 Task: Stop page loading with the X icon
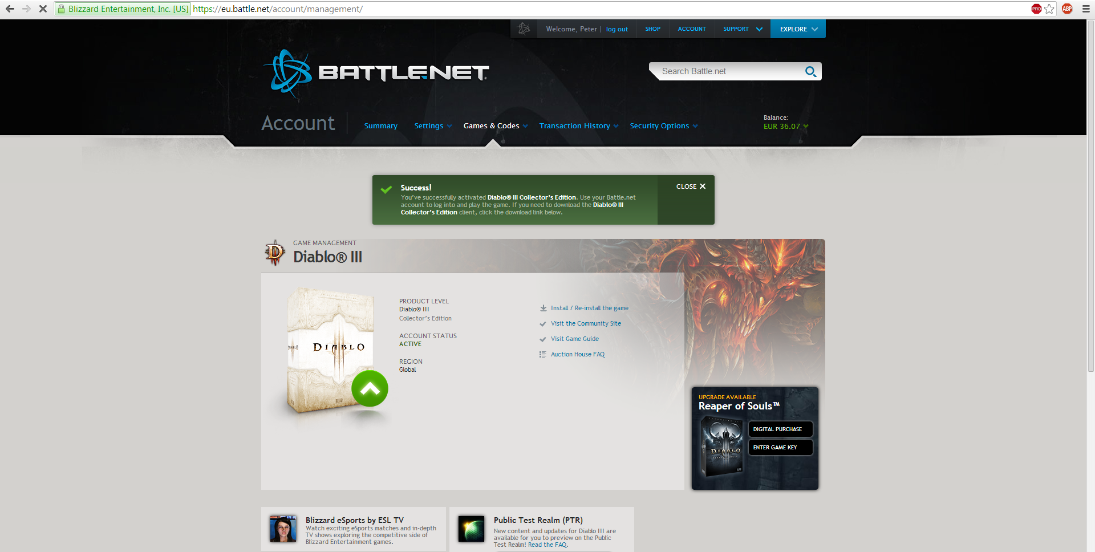click(43, 9)
